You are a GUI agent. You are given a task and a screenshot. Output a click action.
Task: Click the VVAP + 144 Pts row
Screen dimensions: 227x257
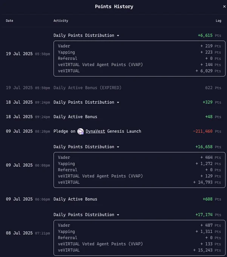point(139,65)
